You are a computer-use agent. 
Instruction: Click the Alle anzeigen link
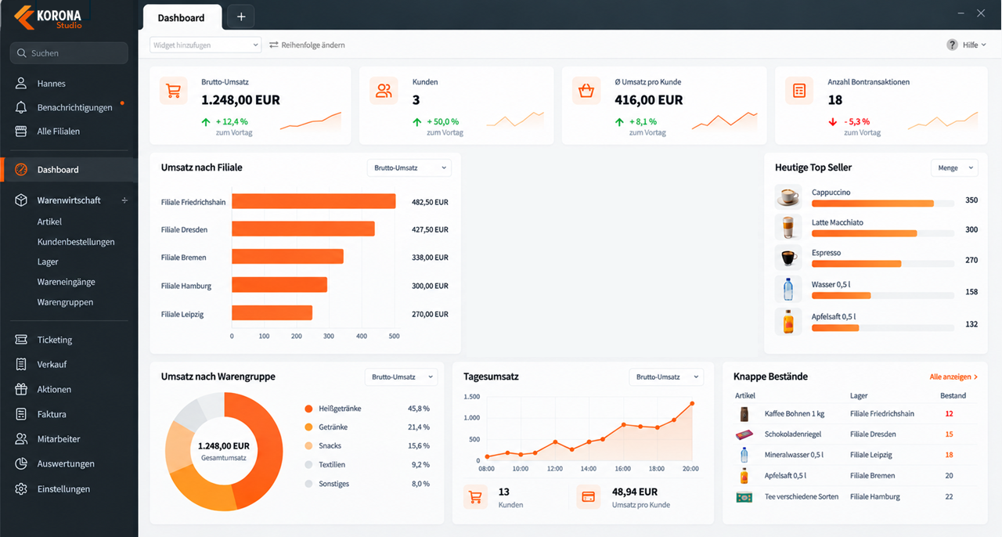point(953,377)
